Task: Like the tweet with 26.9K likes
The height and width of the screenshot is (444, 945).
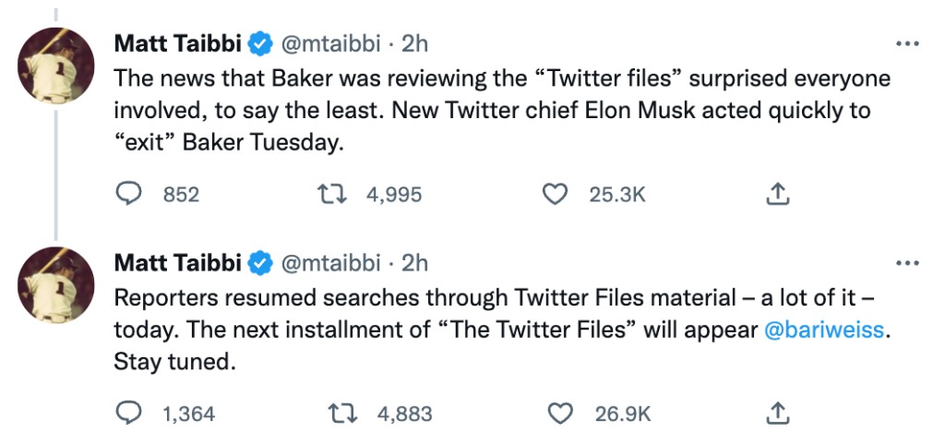Action: click(560, 414)
